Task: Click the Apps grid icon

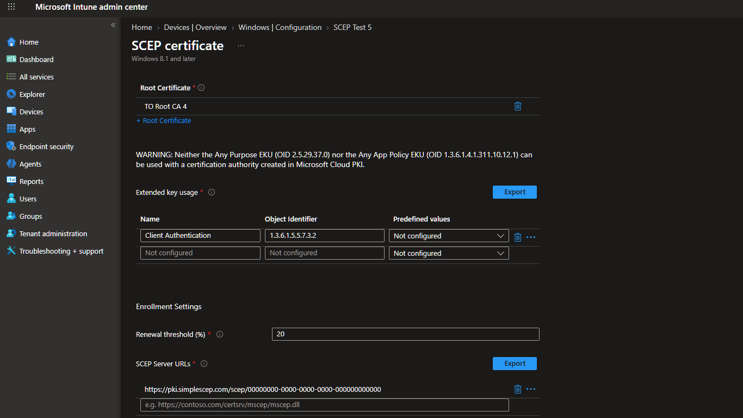Action: pos(11,129)
